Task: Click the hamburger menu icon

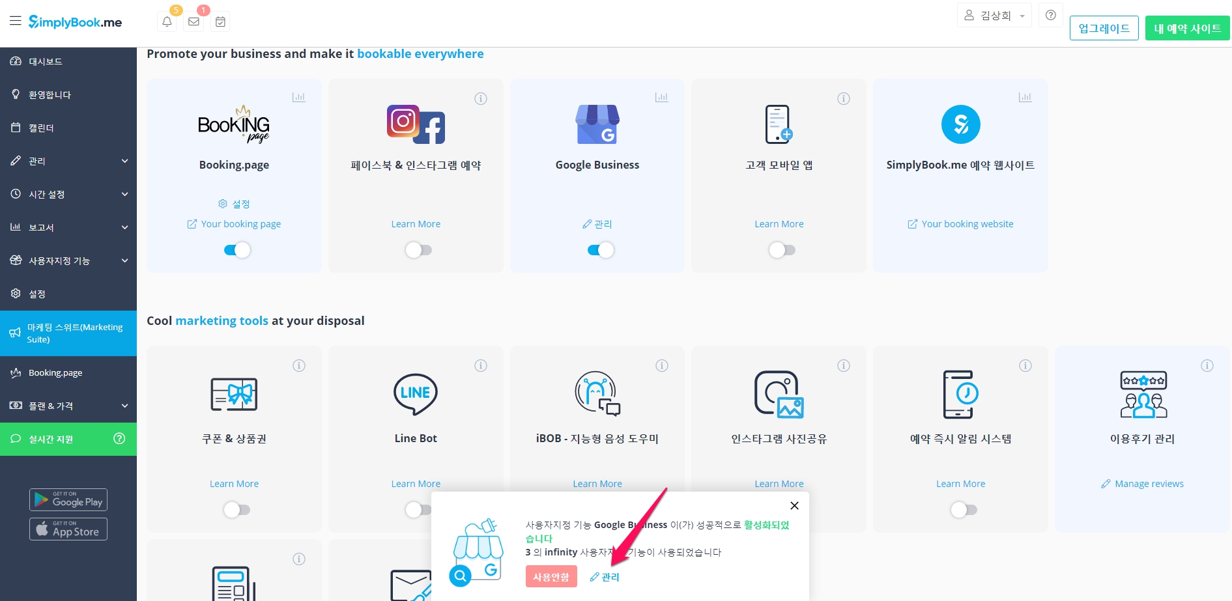Action: pyautogui.click(x=15, y=21)
